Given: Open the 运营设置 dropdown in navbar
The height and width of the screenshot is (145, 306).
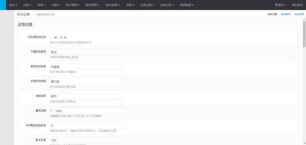Looking at the screenshot, I should click(147, 5).
